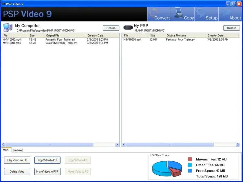The image size is (243, 182).
Task: Minimize the PSP Video 9 window
Action: pos(228,4)
